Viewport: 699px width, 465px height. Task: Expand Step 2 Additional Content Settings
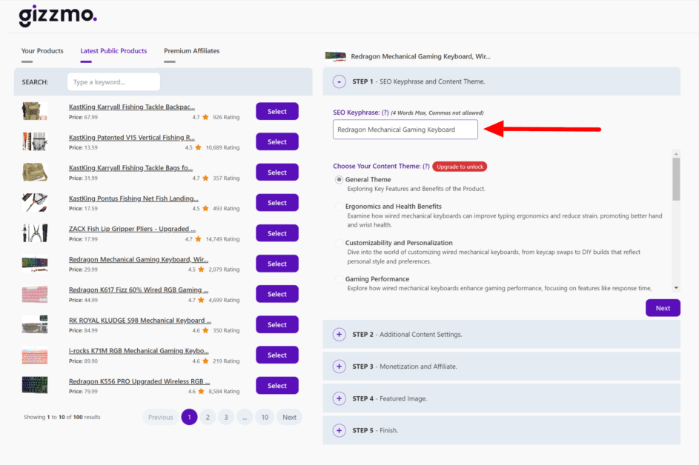(x=339, y=335)
